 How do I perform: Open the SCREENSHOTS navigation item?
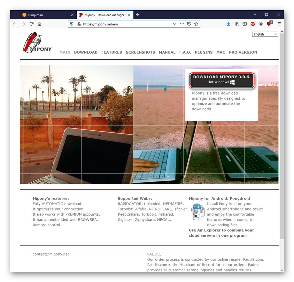[x=140, y=52]
